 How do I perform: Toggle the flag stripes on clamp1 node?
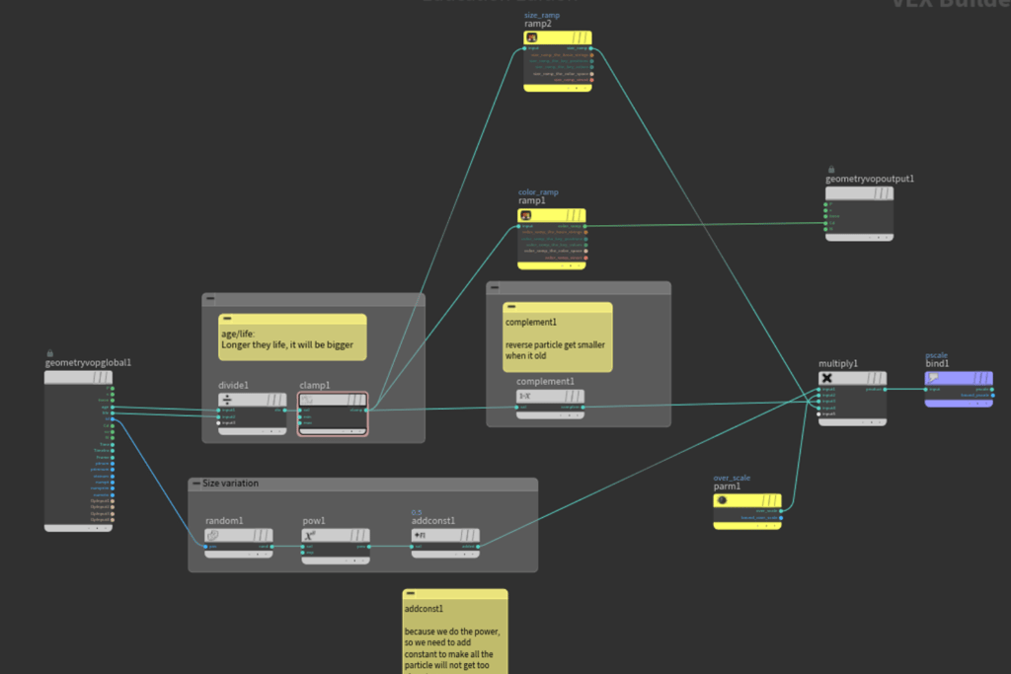pyautogui.click(x=355, y=400)
